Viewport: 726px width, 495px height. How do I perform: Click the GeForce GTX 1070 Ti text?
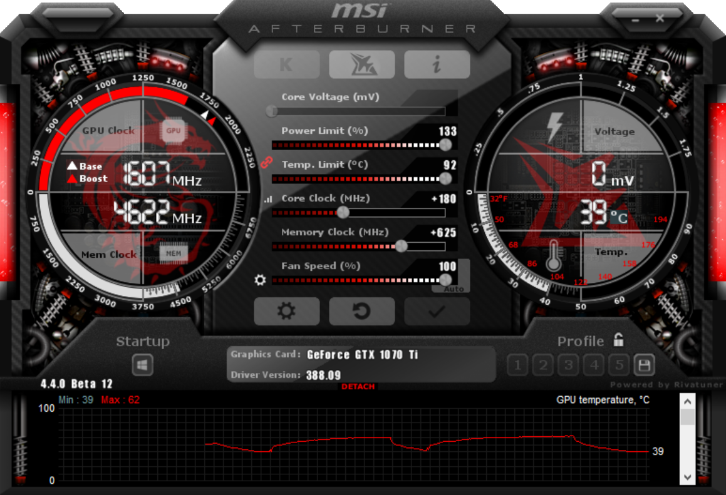[363, 355]
